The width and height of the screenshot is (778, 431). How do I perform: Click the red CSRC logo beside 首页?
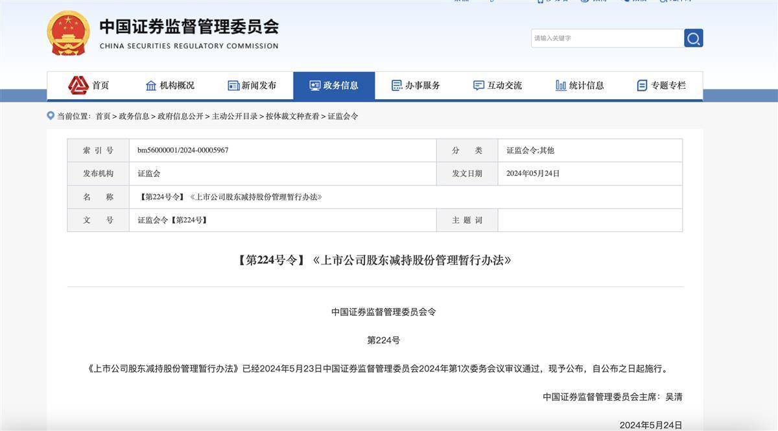pos(78,86)
